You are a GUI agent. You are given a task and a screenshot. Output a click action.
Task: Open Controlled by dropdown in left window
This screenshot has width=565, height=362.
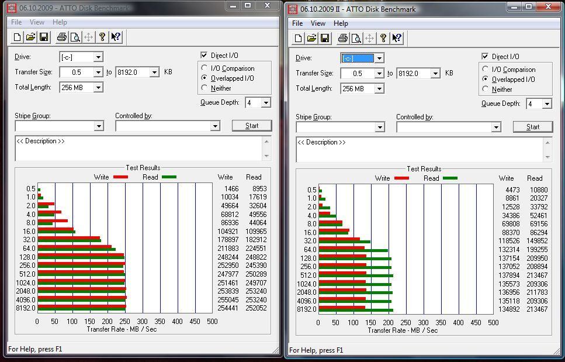215,126
